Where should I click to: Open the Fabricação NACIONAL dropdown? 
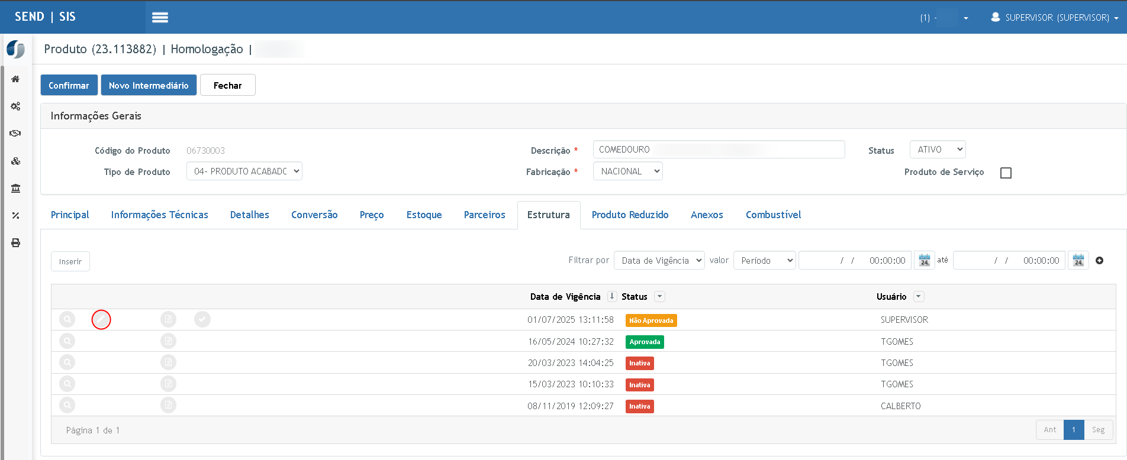(628, 171)
